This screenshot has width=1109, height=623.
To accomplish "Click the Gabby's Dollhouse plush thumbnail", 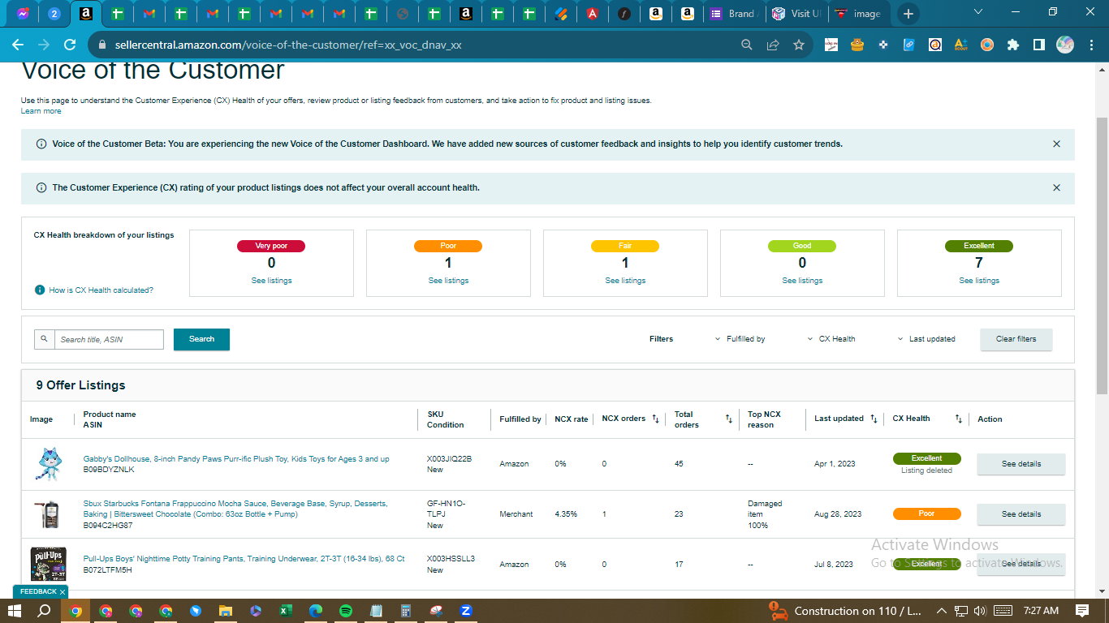I will (x=49, y=464).
